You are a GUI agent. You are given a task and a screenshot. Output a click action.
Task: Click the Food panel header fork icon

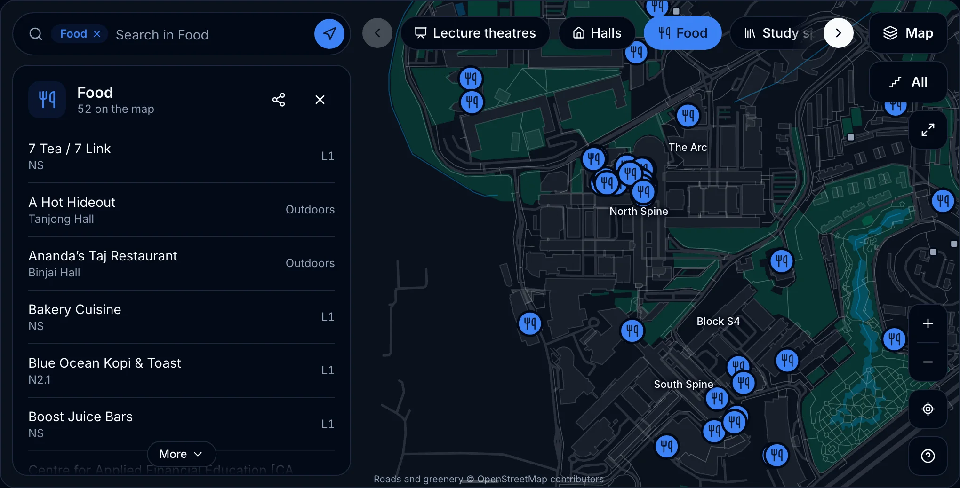[x=47, y=100]
